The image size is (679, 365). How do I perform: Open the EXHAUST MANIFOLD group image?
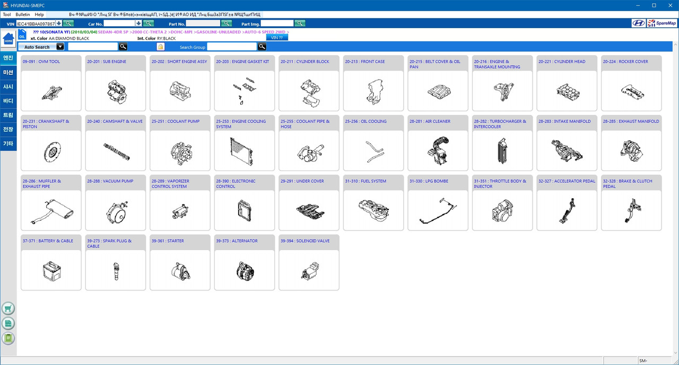[x=631, y=150]
